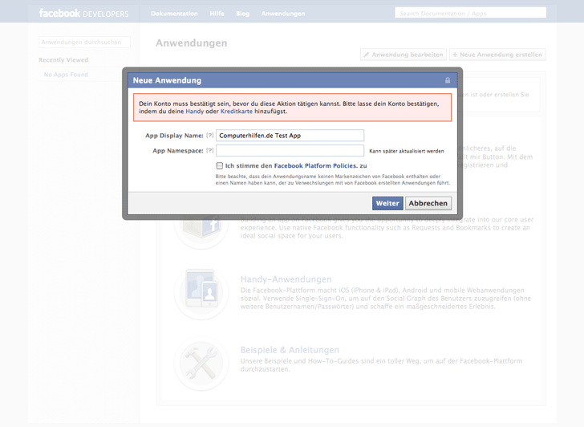Focus the empty App Namespace field
The image size is (584, 427).
290,151
